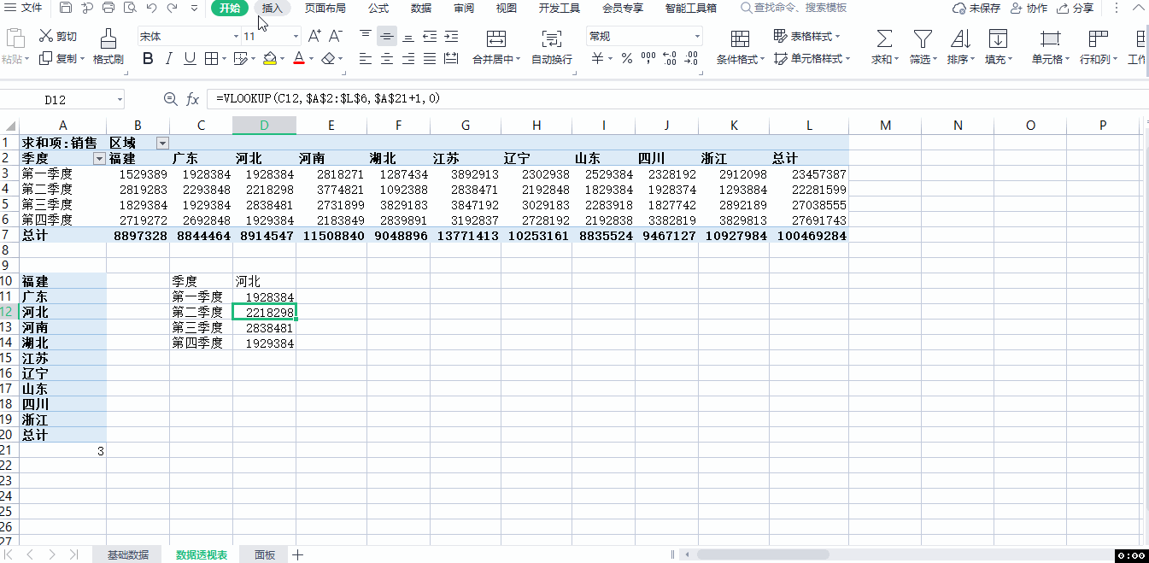Click the Merge and Center (合并居中) icon
Screen dimensions: 1149x563
(x=495, y=38)
